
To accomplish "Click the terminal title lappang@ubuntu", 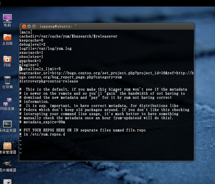I will point(56,26).
